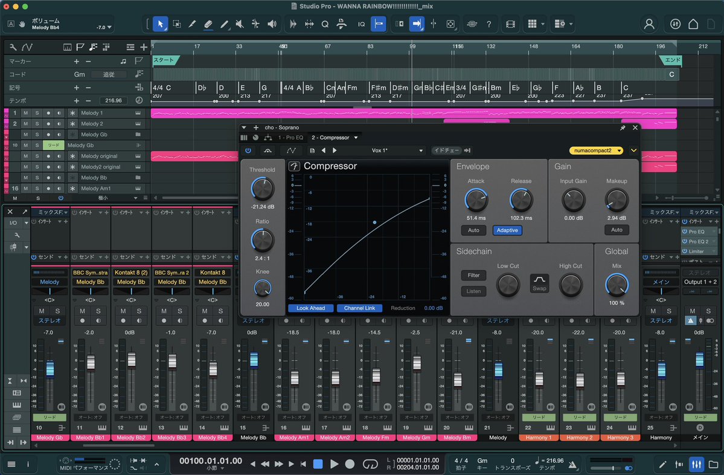This screenshot has height=475, width=724.
Task: Select the Bend tool
Action: 255,24
